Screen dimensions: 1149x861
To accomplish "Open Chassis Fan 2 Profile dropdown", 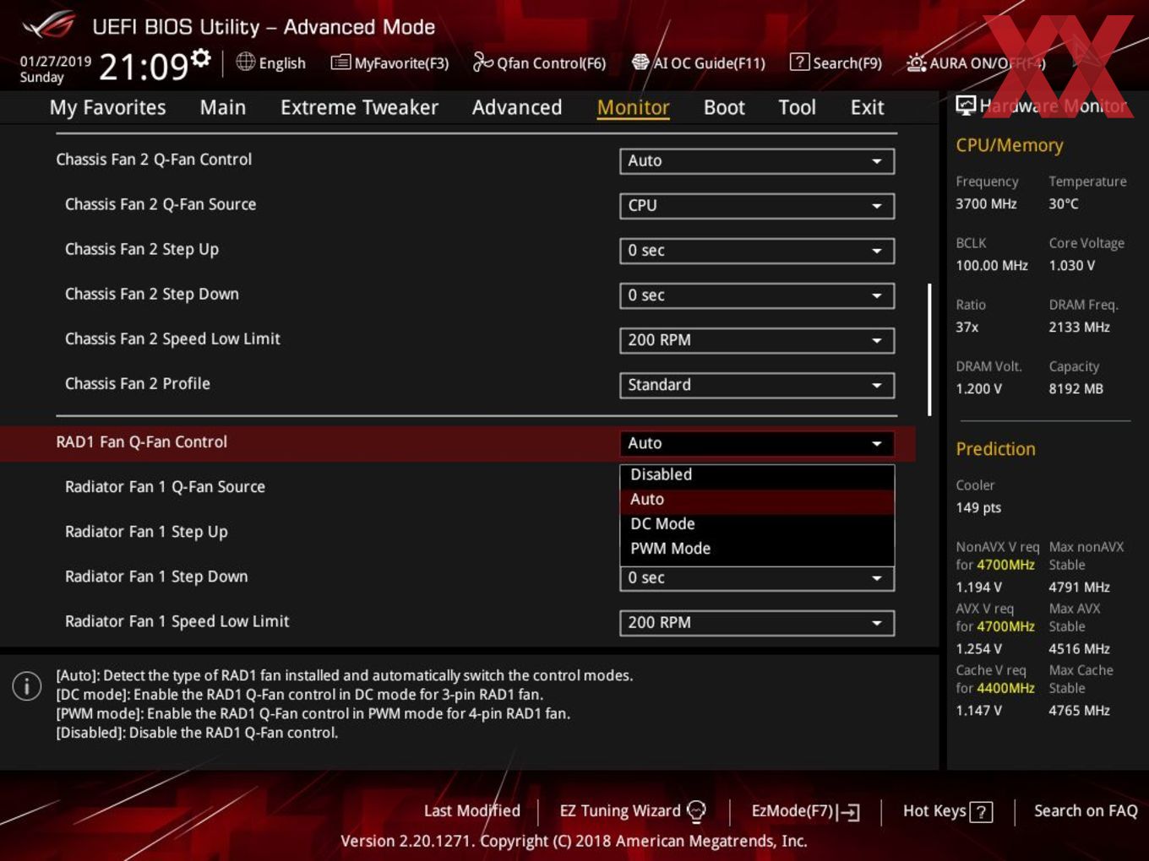I will (x=757, y=385).
